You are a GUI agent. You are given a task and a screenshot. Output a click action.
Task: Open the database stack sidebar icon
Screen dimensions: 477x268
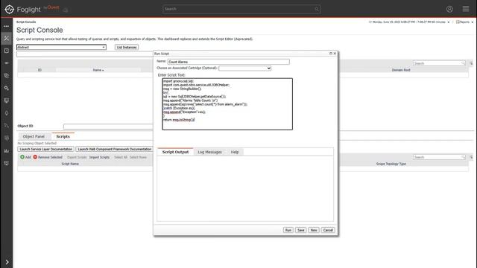7,76
